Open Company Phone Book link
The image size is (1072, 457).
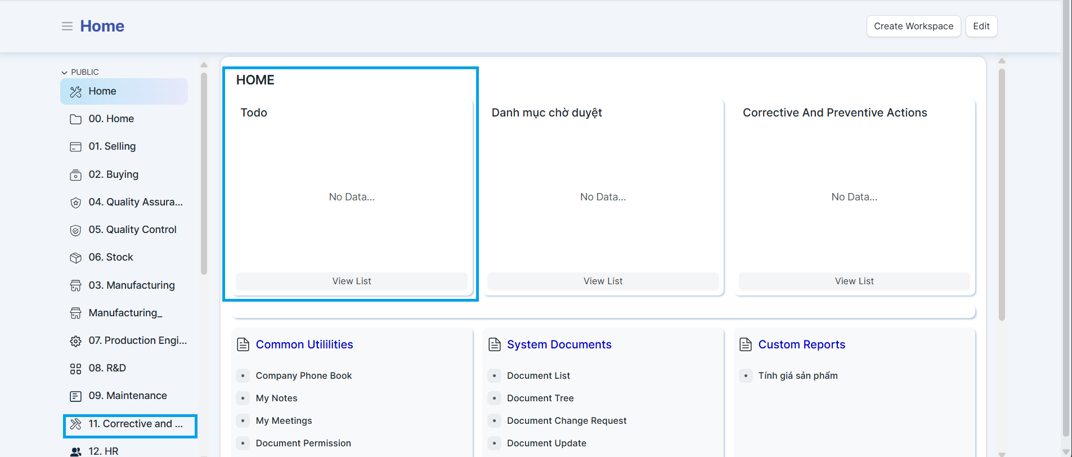(x=303, y=376)
